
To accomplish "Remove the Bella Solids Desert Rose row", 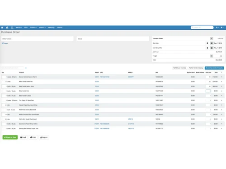I will 221,87.
